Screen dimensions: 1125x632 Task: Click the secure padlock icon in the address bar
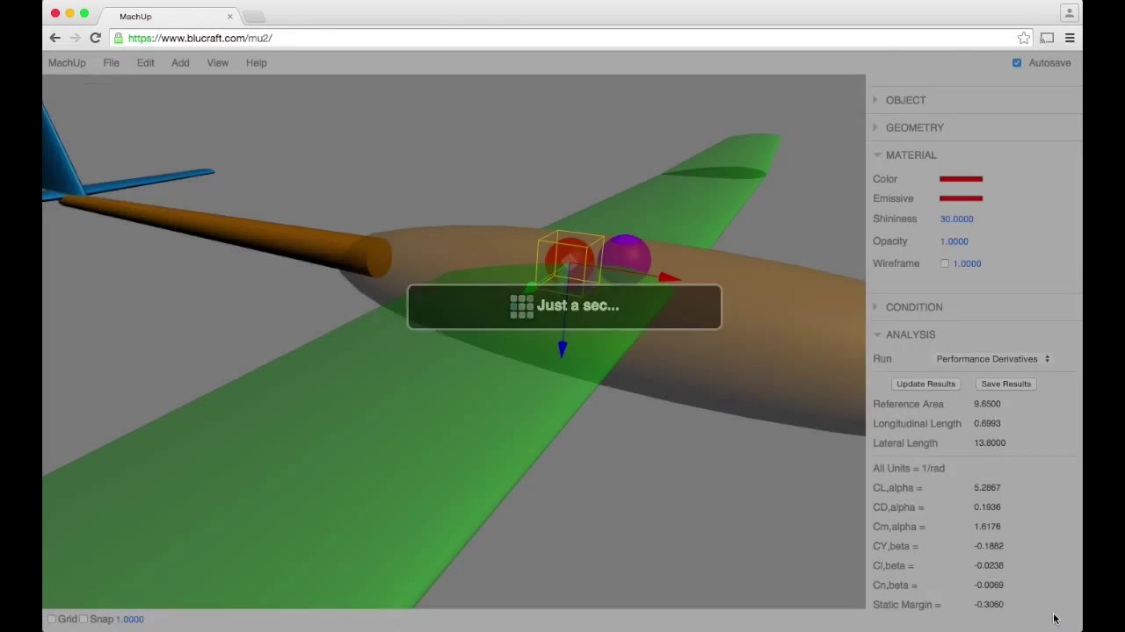(x=118, y=38)
